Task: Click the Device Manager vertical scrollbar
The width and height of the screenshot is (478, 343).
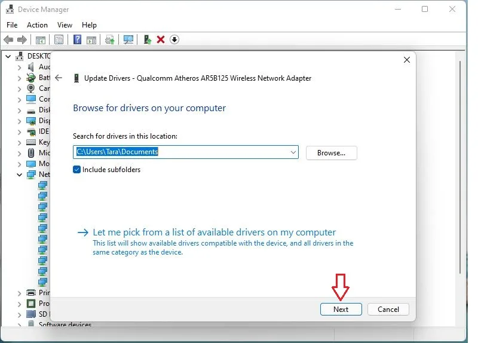Action: tap(460, 167)
